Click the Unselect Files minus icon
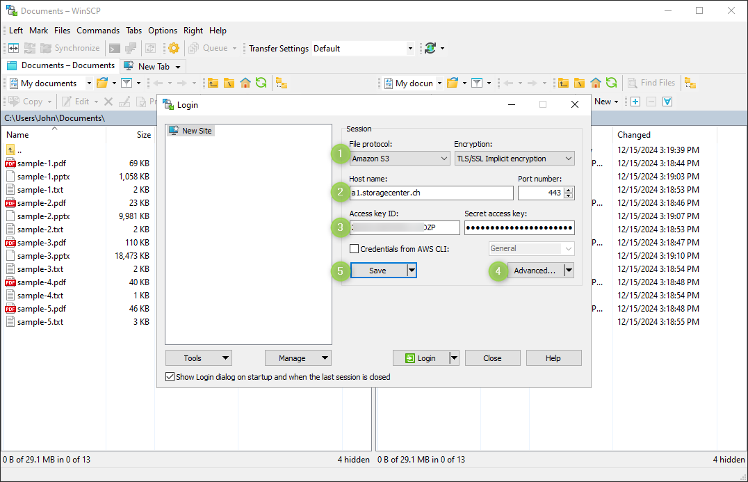748x482 pixels. point(651,102)
